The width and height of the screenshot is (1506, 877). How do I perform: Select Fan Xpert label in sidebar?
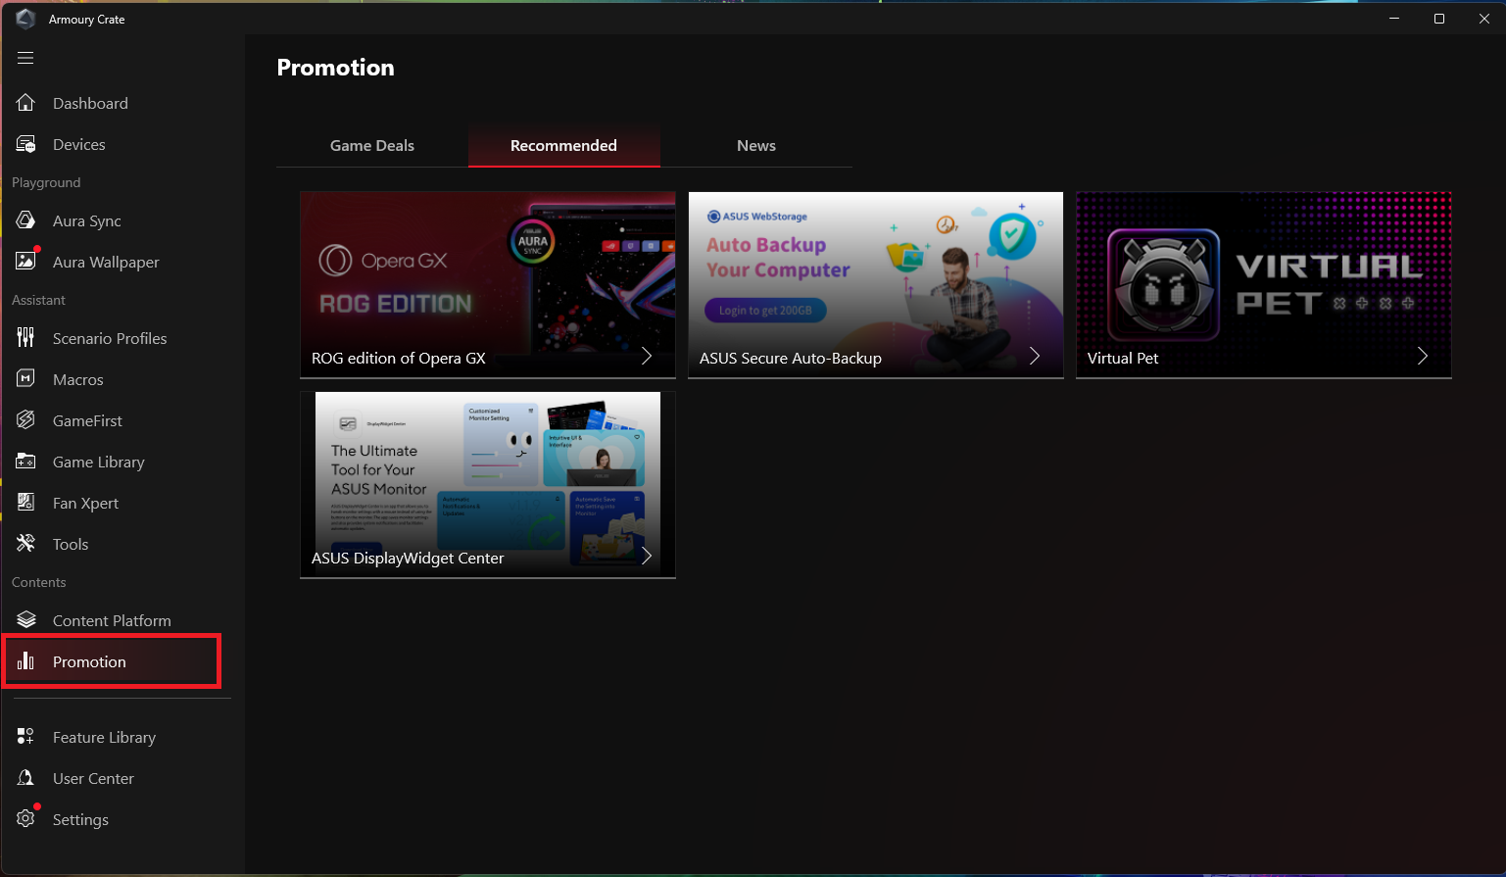(86, 503)
